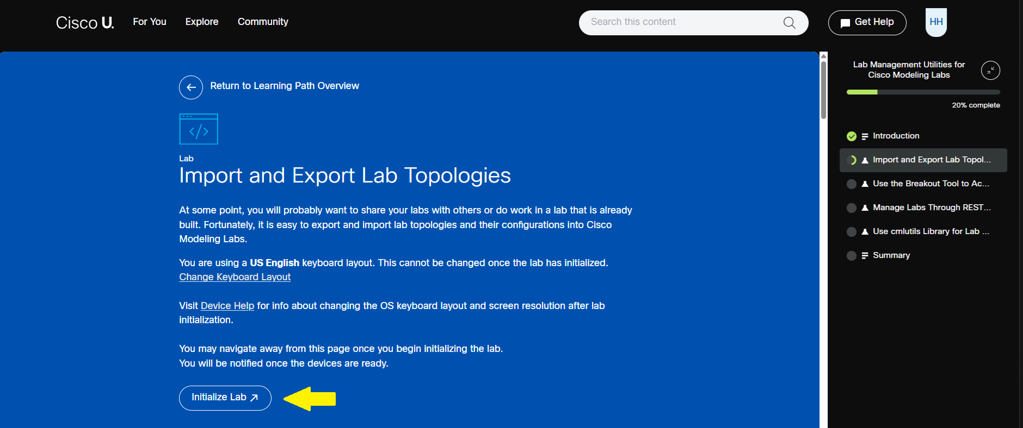
Task: Open the Change Keyboard Layout link
Action: 235,277
